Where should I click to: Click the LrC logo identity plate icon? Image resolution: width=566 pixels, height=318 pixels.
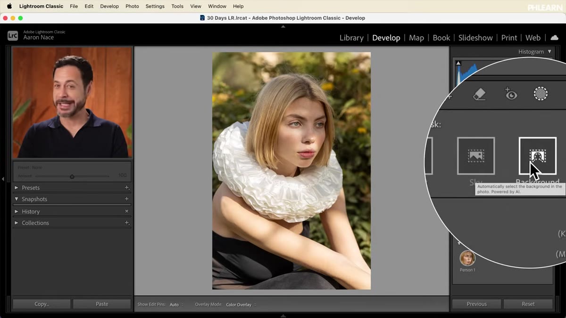click(x=13, y=35)
